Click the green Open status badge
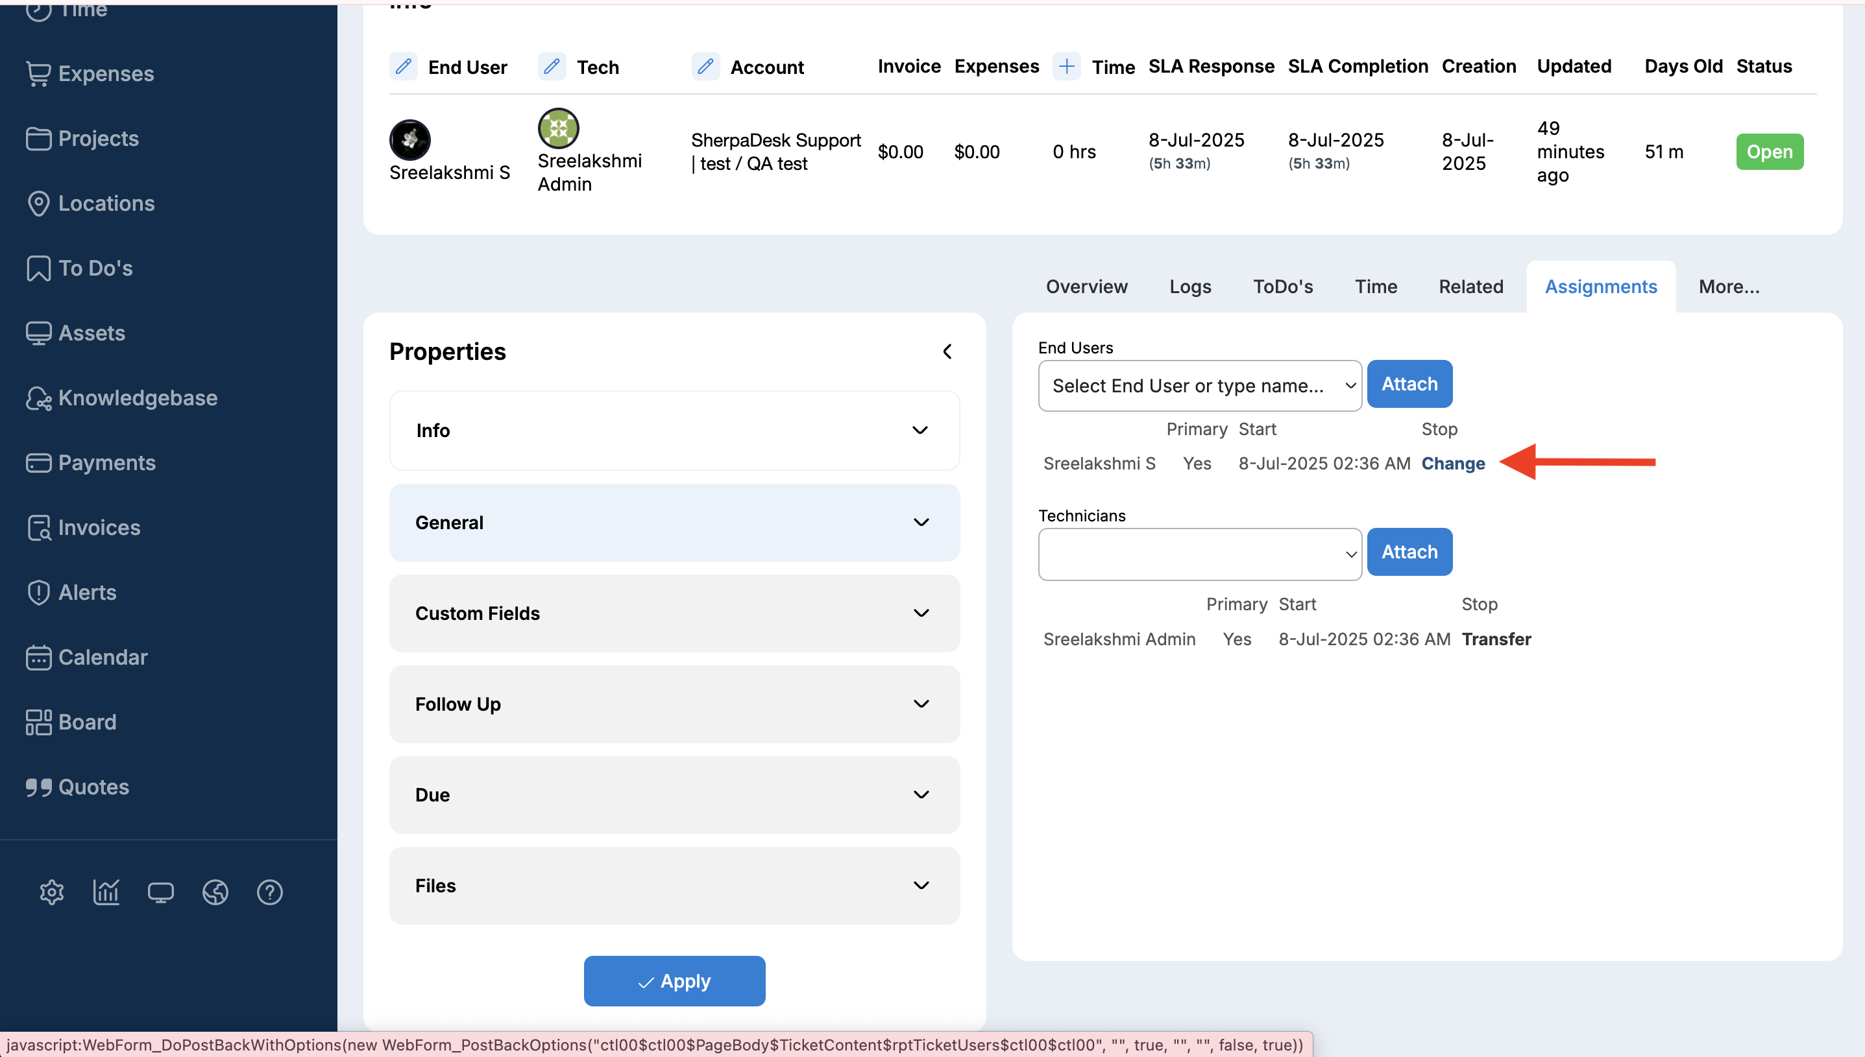 tap(1769, 152)
